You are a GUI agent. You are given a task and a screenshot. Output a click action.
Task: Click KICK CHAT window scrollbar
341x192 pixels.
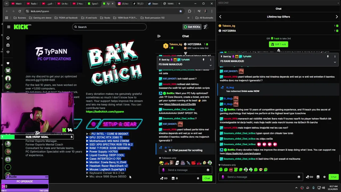point(339,158)
